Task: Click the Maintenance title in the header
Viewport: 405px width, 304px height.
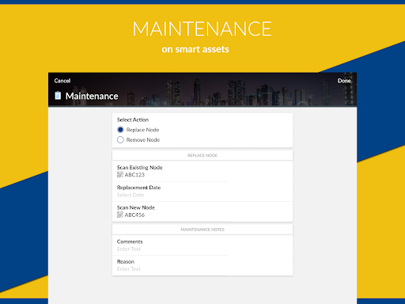Action: 92,96
